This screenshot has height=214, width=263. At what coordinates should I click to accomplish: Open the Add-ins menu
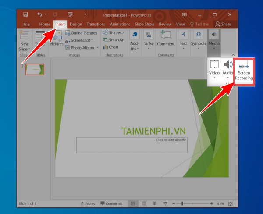[x=135, y=40]
